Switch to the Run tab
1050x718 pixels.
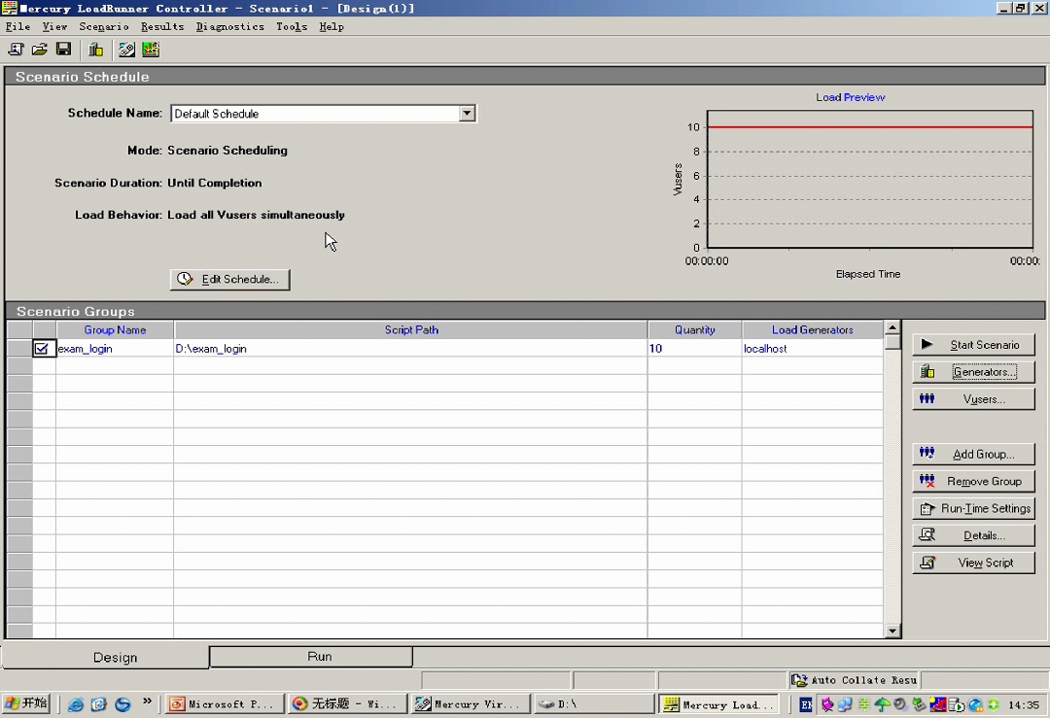point(311,657)
